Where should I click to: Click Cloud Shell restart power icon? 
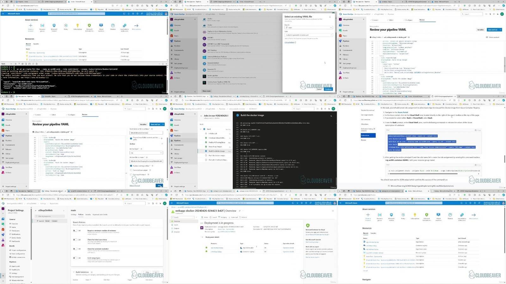pos(15,64)
